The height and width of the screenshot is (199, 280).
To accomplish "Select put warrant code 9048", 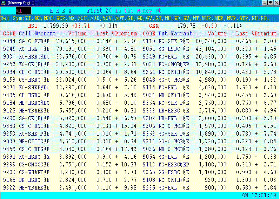I will click(149, 80).
